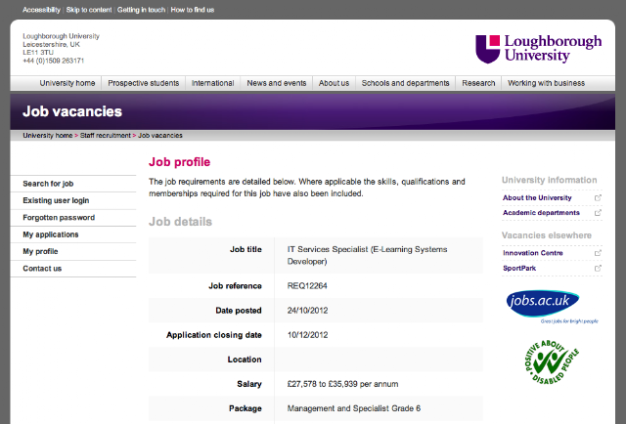
Task: Open the Research menu item
Action: (478, 83)
